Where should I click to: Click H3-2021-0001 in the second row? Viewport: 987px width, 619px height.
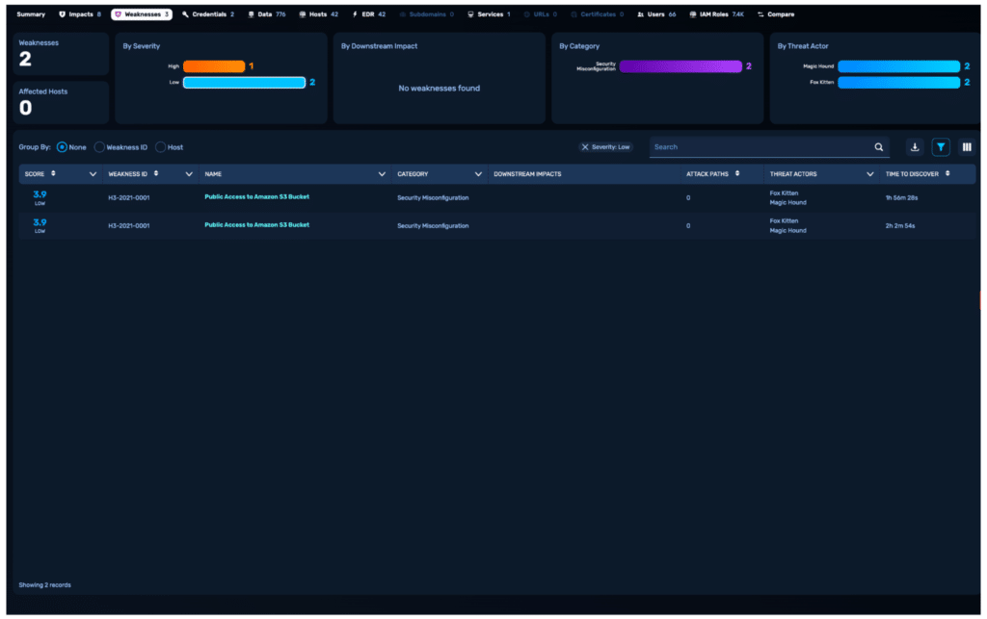tap(129, 225)
